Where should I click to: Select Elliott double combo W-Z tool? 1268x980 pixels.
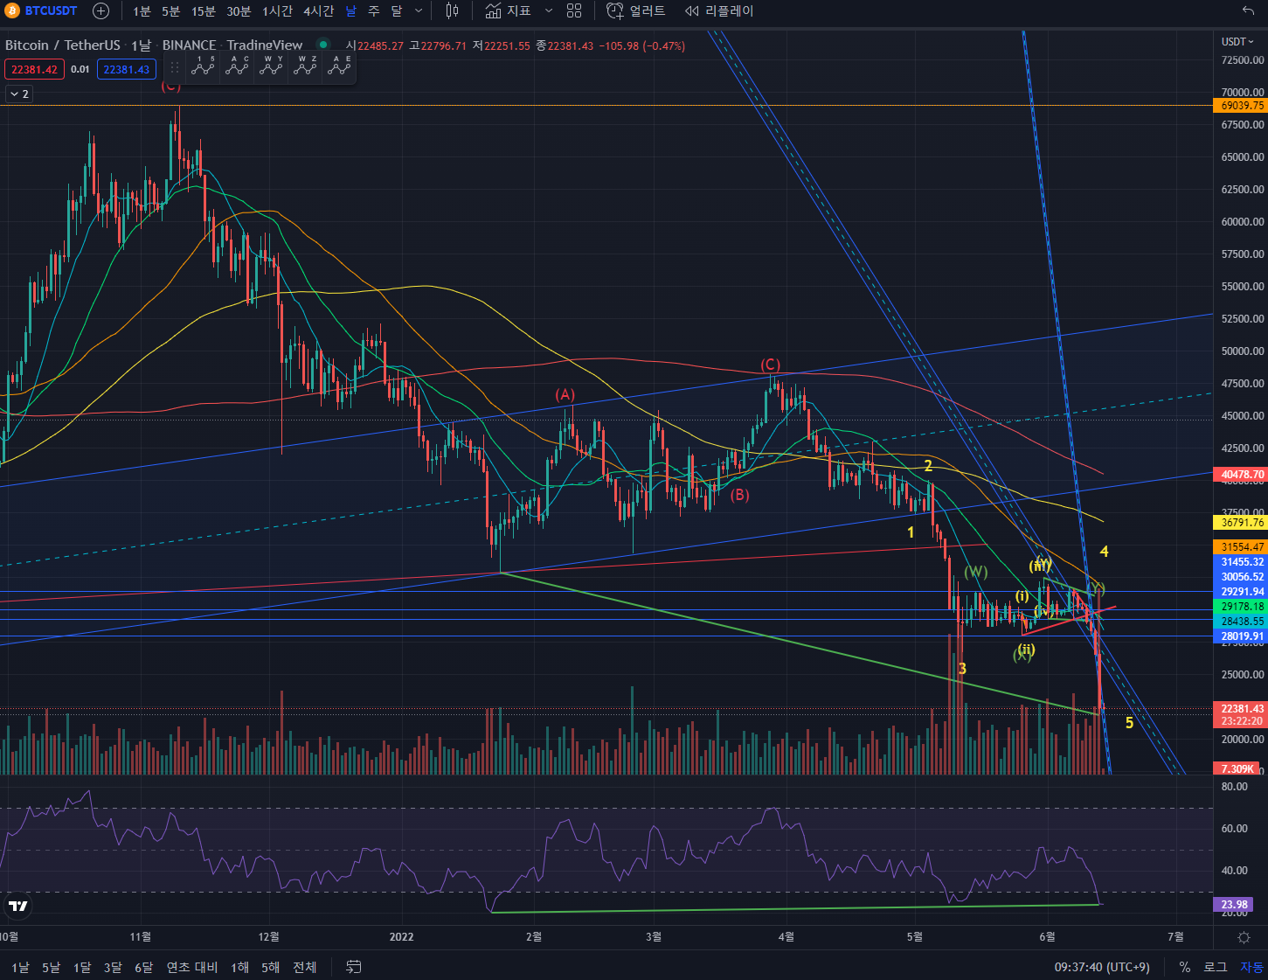pos(305,66)
